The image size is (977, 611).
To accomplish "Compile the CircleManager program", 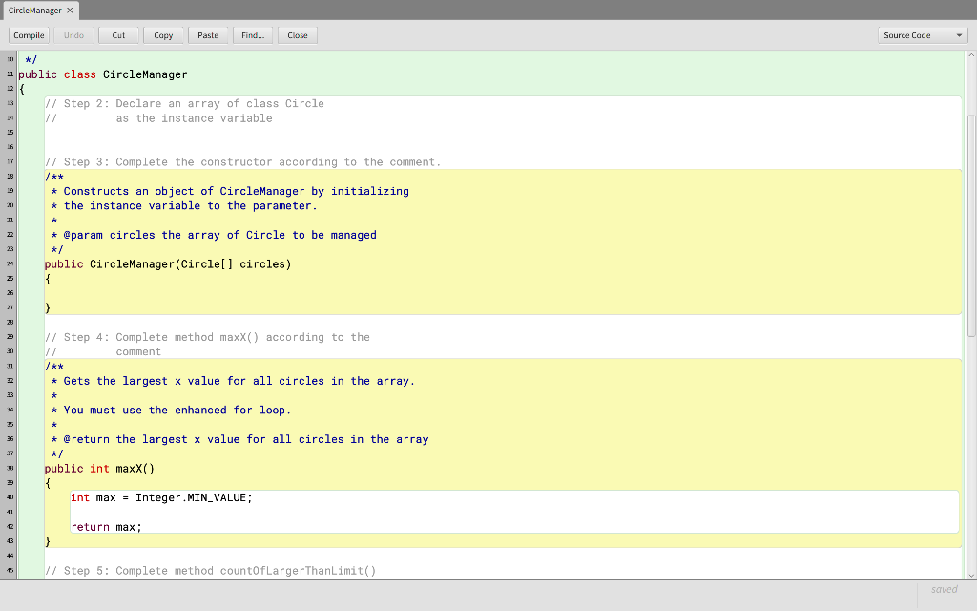I will 28,34.
